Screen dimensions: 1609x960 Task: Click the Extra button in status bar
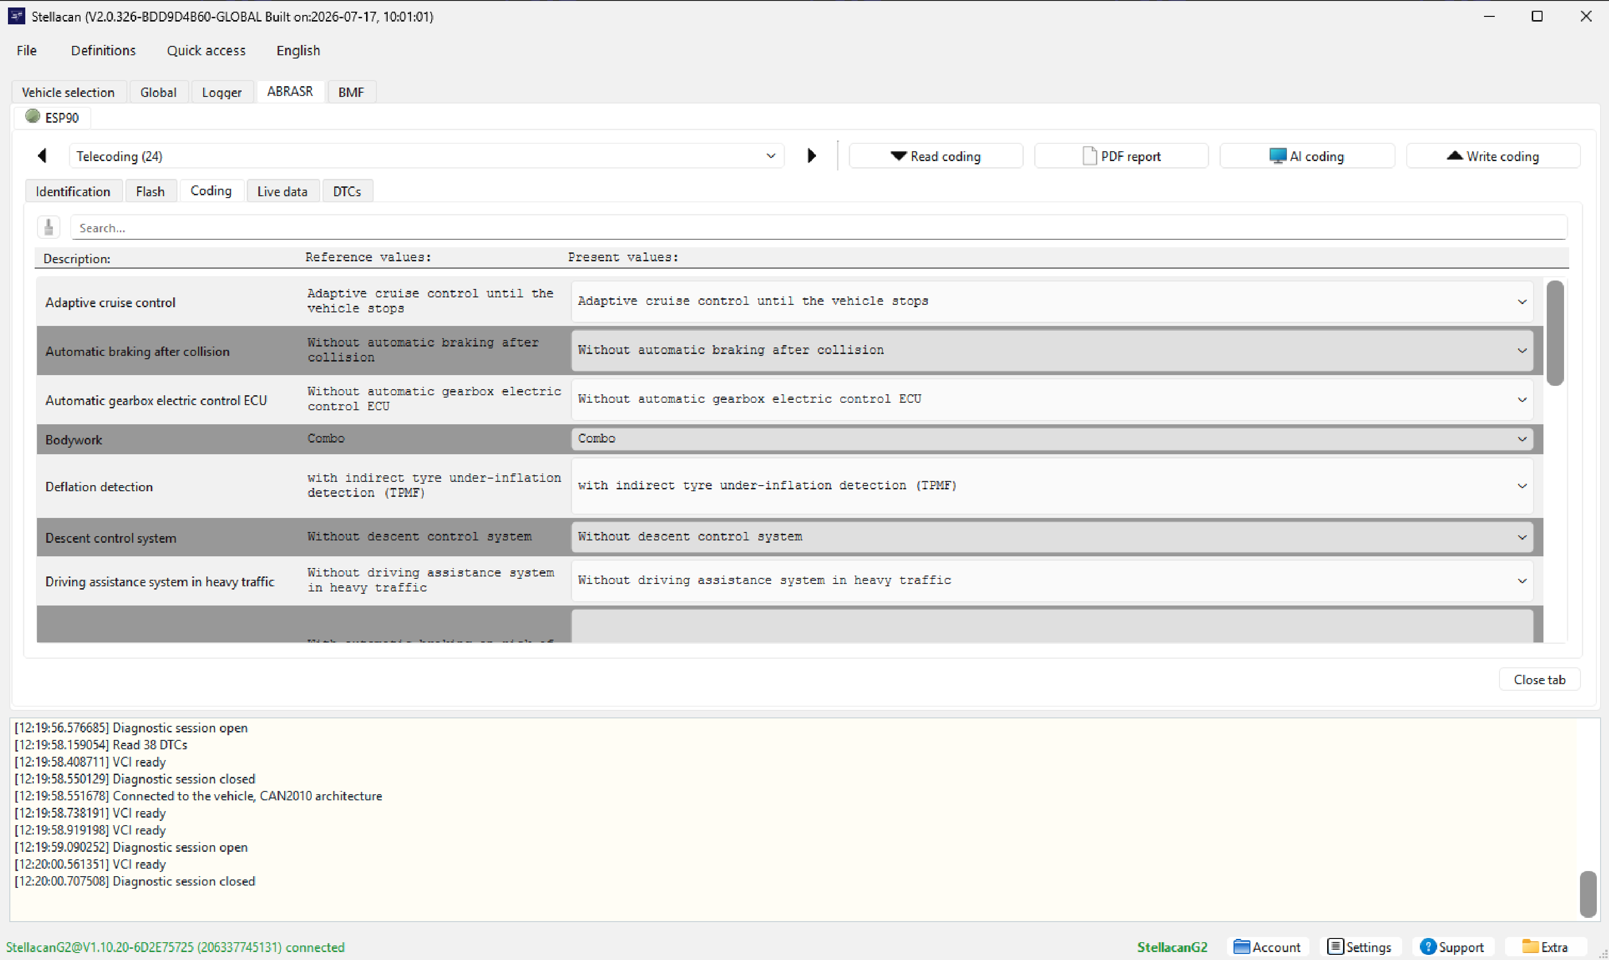coord(1545,946)
